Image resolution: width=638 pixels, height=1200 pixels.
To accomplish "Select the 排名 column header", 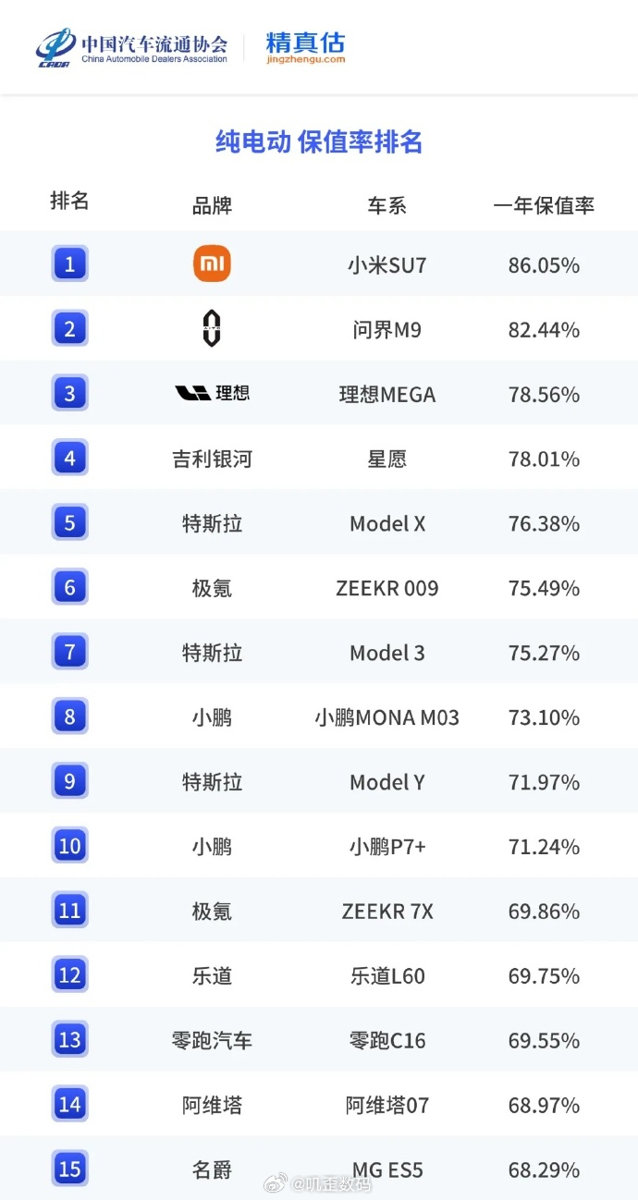I will pos(69,201).
